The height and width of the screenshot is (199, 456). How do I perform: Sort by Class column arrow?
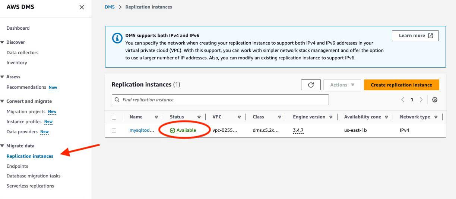[279, 117]
